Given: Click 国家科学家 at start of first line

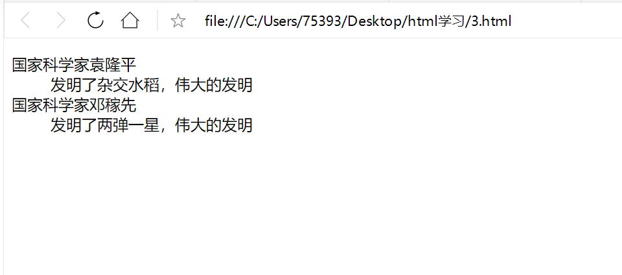Looking at the screenshot, I should click(x=51, y=65).
